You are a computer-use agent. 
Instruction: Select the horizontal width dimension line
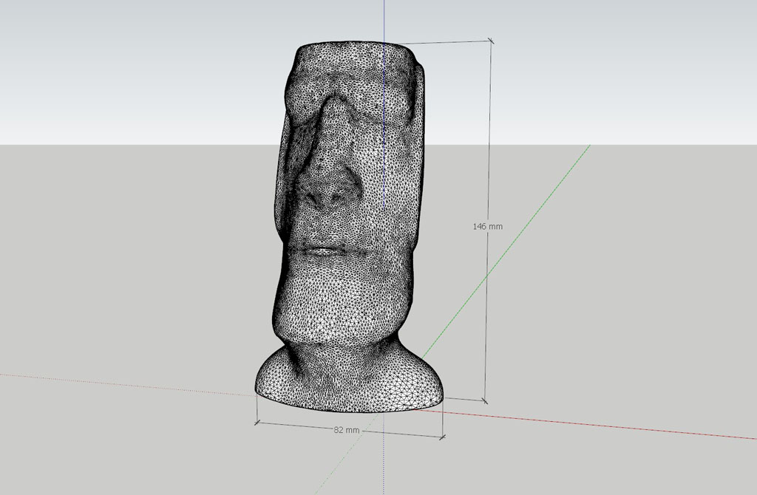click(310, 427)
